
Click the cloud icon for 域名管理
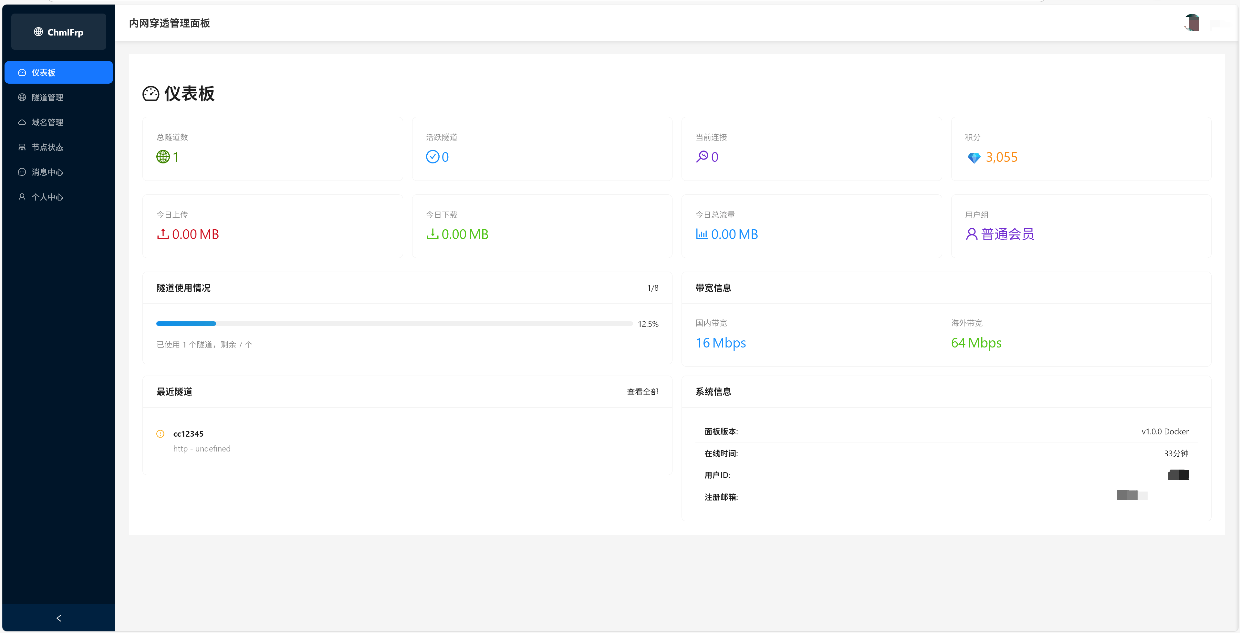click(22, 122)
